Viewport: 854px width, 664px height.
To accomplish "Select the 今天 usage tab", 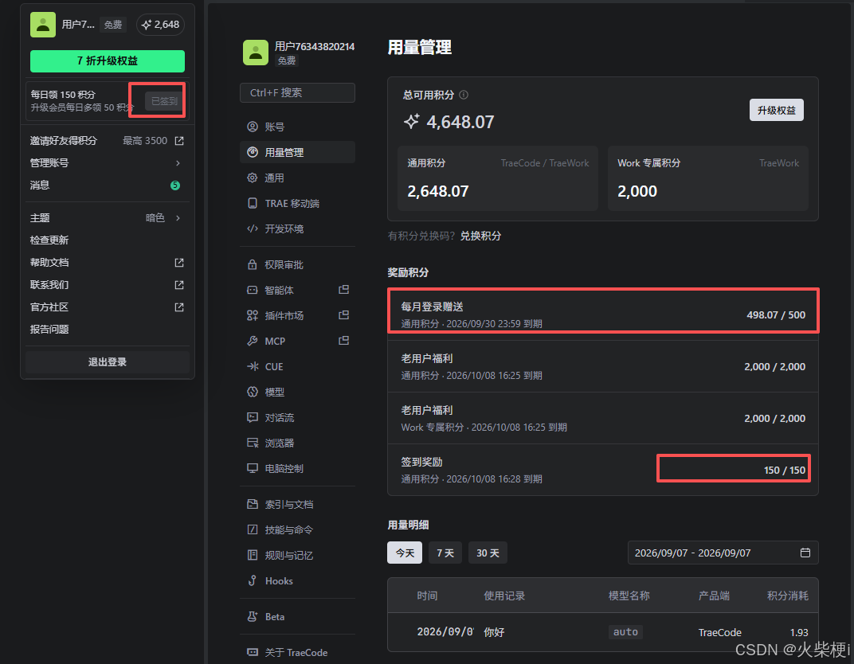I will pos(405,553).
